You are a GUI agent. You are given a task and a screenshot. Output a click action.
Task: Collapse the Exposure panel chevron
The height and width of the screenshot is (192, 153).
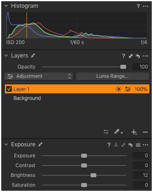pos(6,144)
